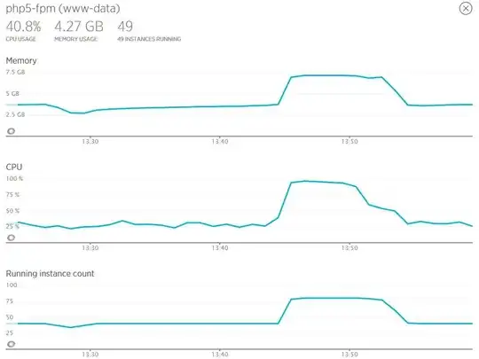
Task: Click the Running instance count heading
Action: point(50,274)
